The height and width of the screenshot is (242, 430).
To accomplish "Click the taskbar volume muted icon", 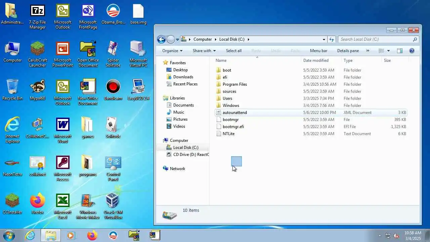I will (x=396, y=236).
